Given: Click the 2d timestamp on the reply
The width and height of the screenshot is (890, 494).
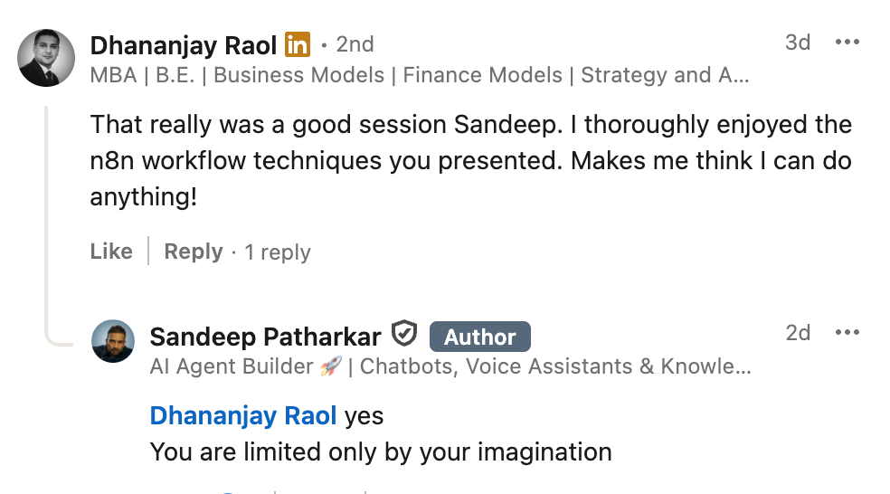Looking at the screenshot, I should [x=798, y=333].
